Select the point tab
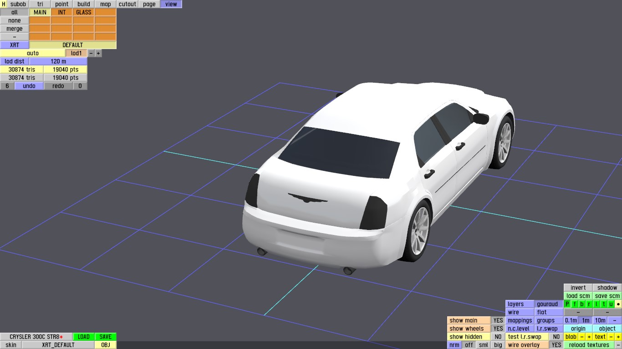This screenshot has width=622, height=349. tap(62, 4)
